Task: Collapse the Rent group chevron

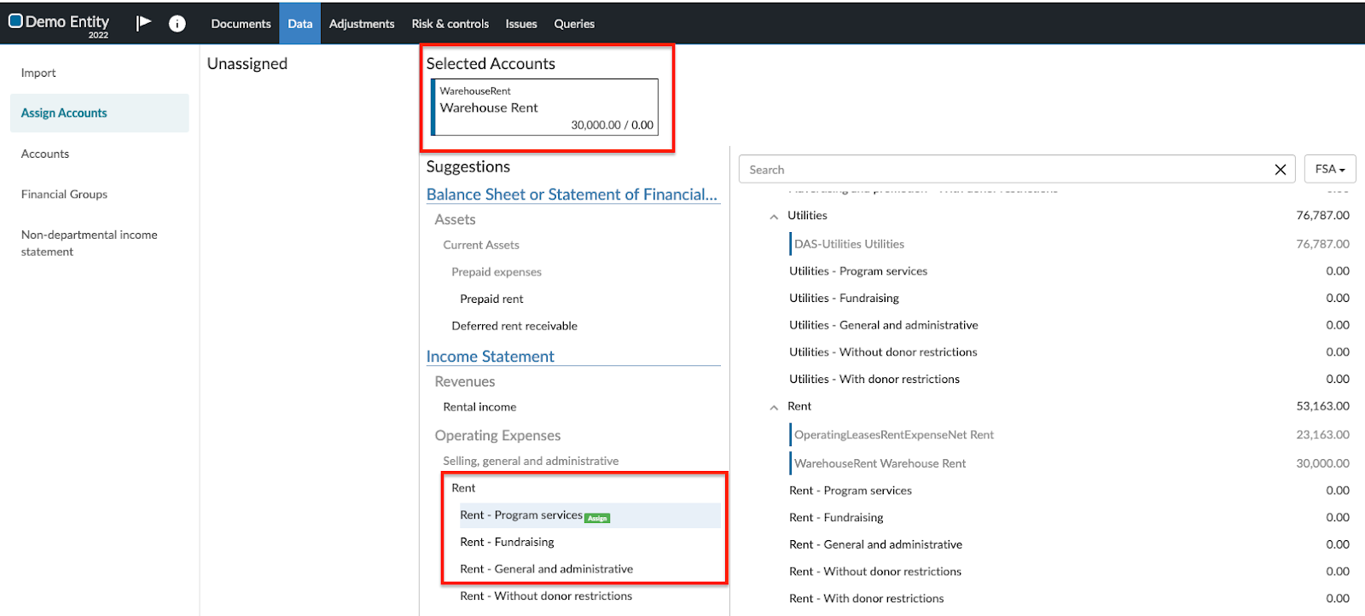Action: click(x=774, y=408)
